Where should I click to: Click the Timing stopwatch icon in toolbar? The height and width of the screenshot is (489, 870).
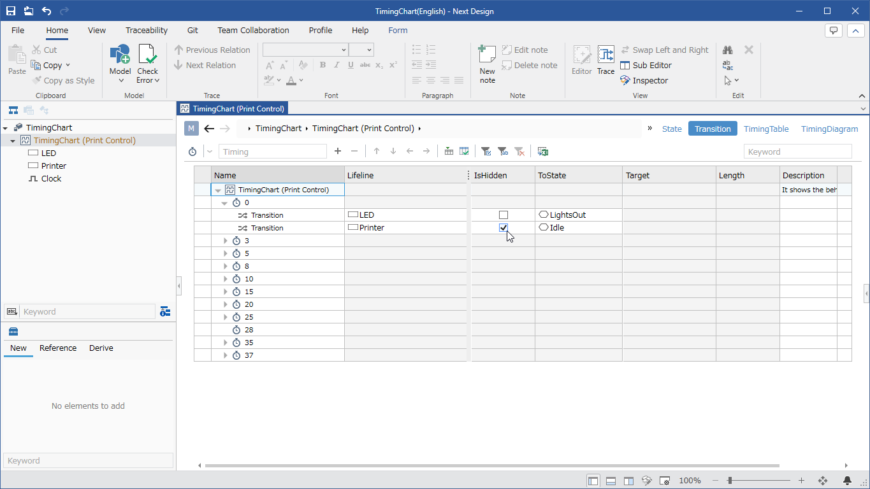coord(192,152)
